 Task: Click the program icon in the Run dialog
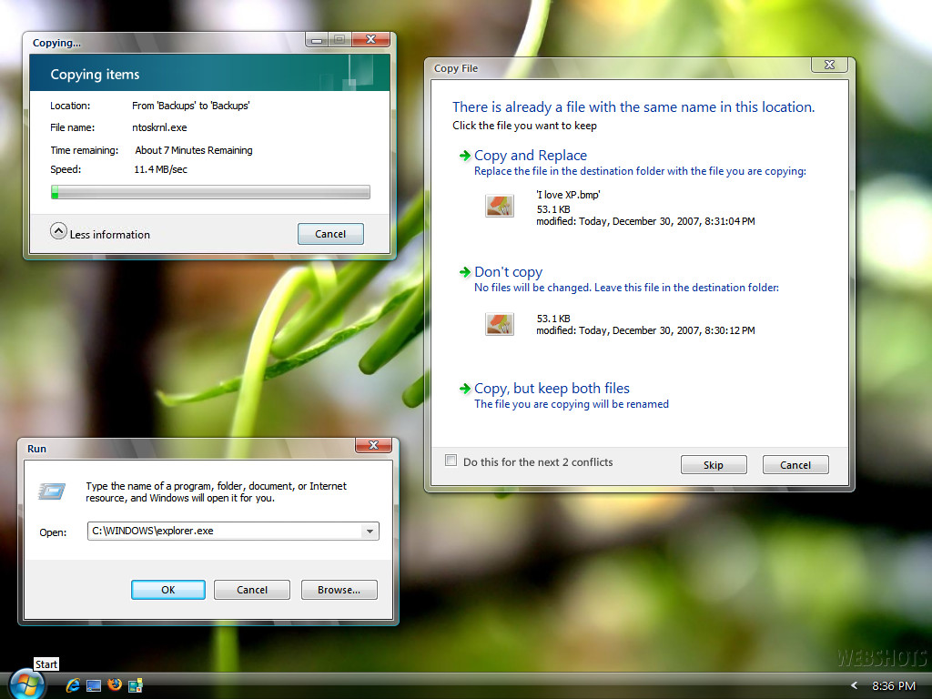[52, 491]
